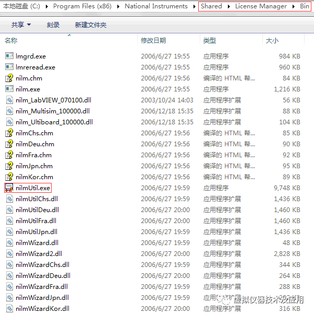Select the nilmWizardKor.dll file icon
Image resolution: width=314 pixels, height=314 pixels.
point(9,308)
